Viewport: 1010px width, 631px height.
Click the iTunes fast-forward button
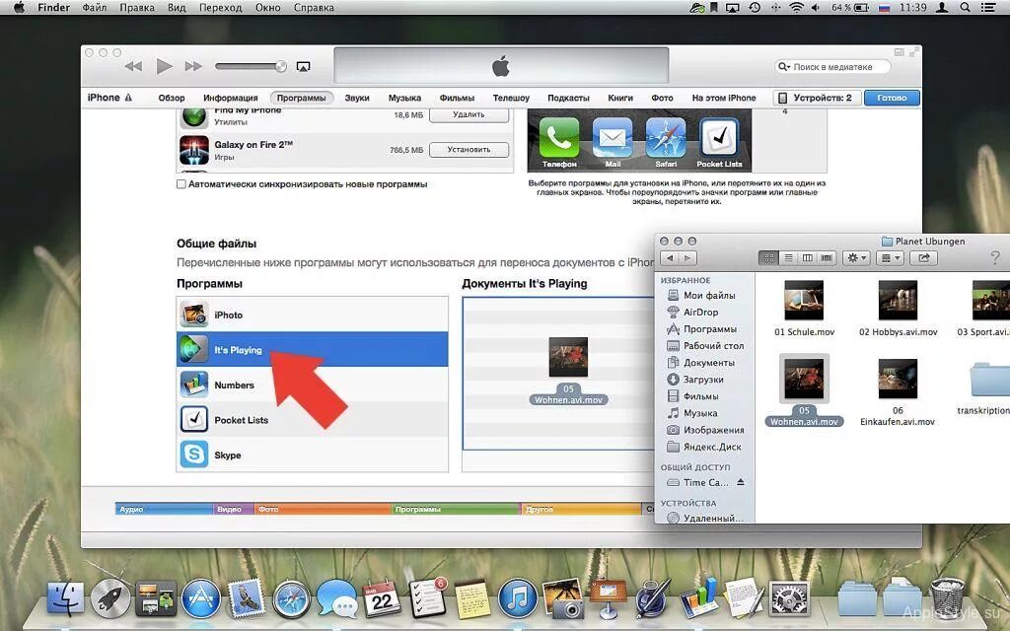[193, 66]
